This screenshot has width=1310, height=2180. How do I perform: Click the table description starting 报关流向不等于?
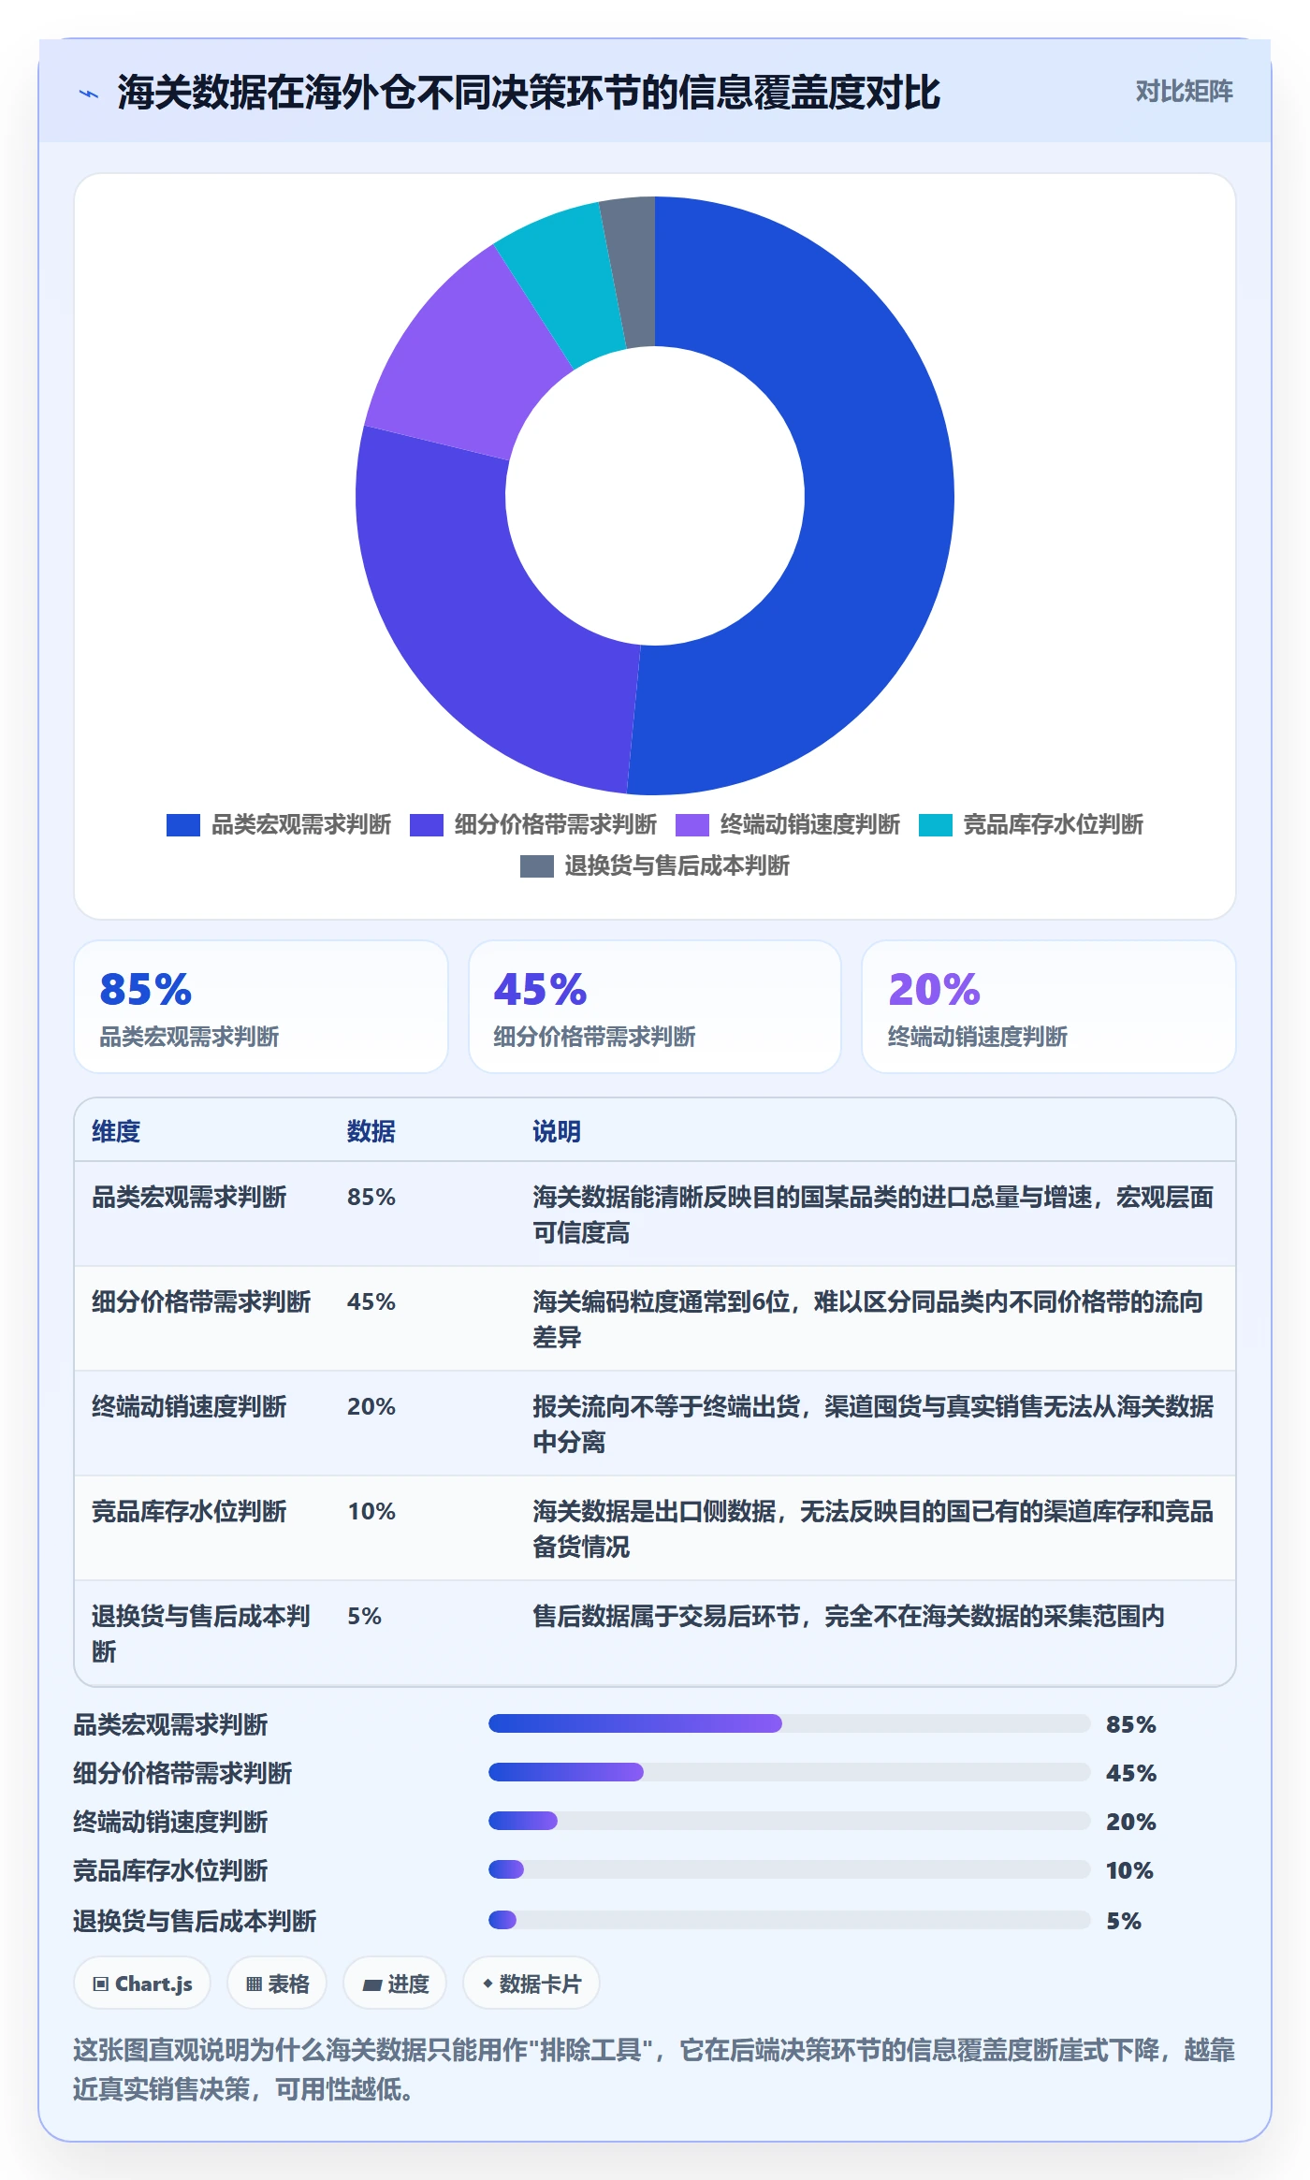coord(873,1424)
